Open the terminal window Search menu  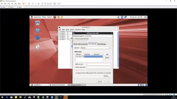[x=72, y=30]
